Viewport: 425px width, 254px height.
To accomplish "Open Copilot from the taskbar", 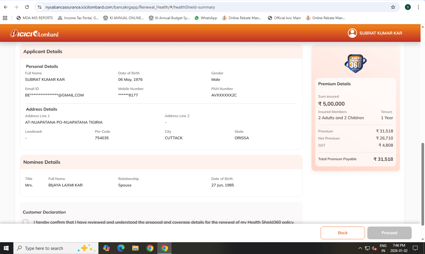I will [x=106, y=248].
